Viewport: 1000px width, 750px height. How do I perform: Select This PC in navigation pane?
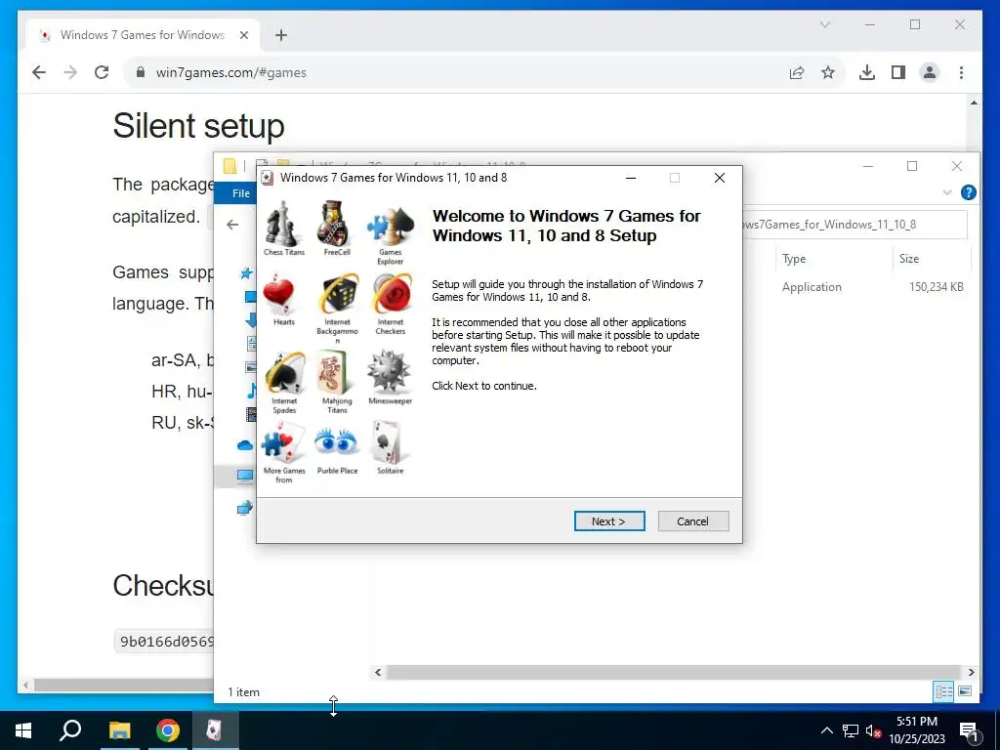point(245,476)
